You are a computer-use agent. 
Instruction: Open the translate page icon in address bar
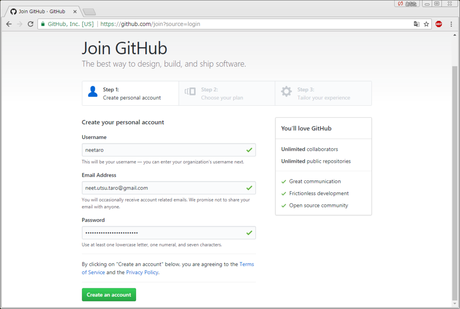coord(416,24)
